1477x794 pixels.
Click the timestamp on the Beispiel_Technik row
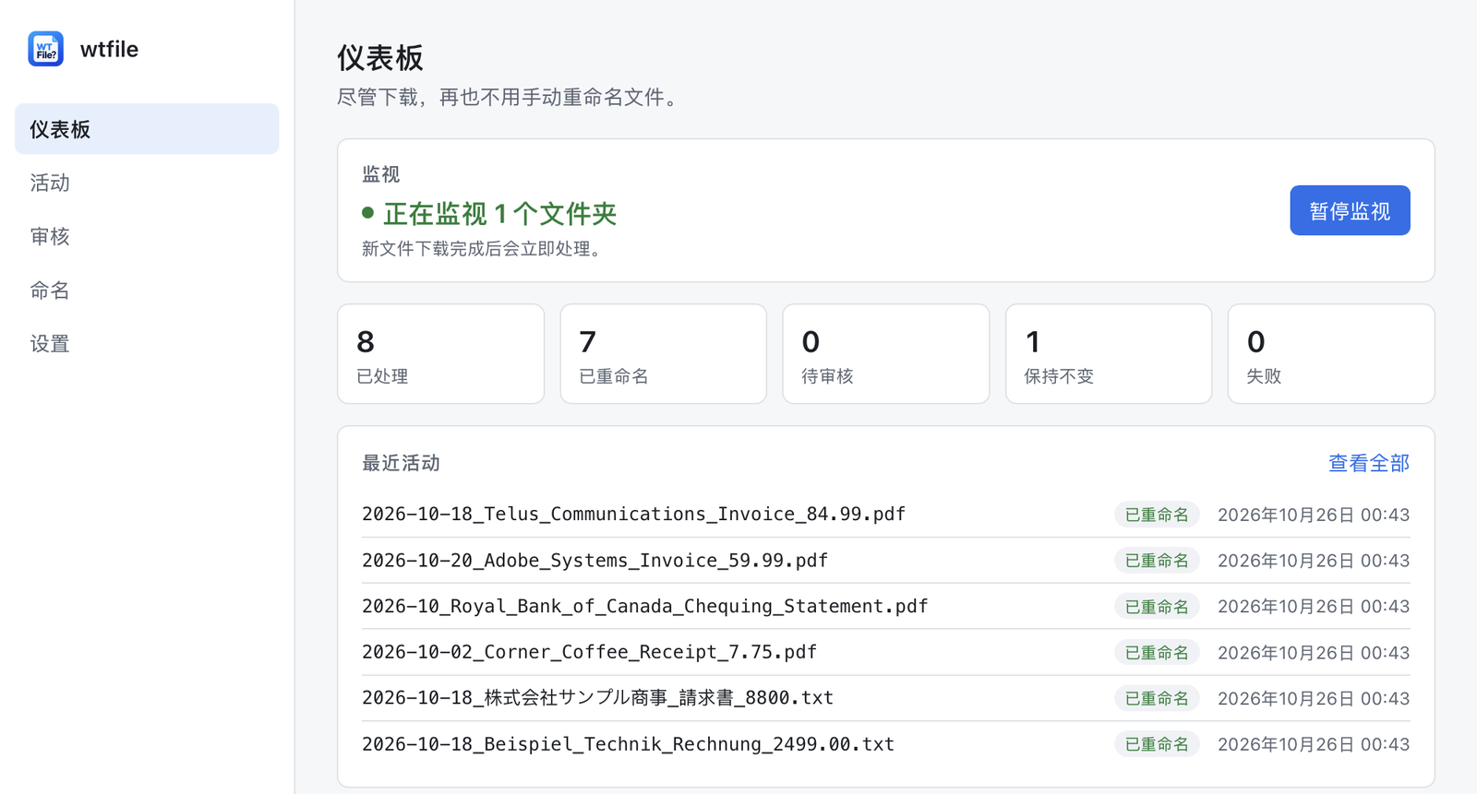[x=1314, y=744]
